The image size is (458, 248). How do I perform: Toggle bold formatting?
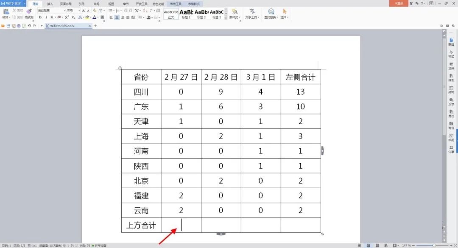pyautogui.click(x=40, y=17)
